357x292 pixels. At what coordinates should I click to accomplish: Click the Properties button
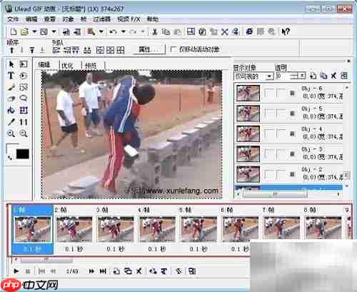[x=149, y=49]
